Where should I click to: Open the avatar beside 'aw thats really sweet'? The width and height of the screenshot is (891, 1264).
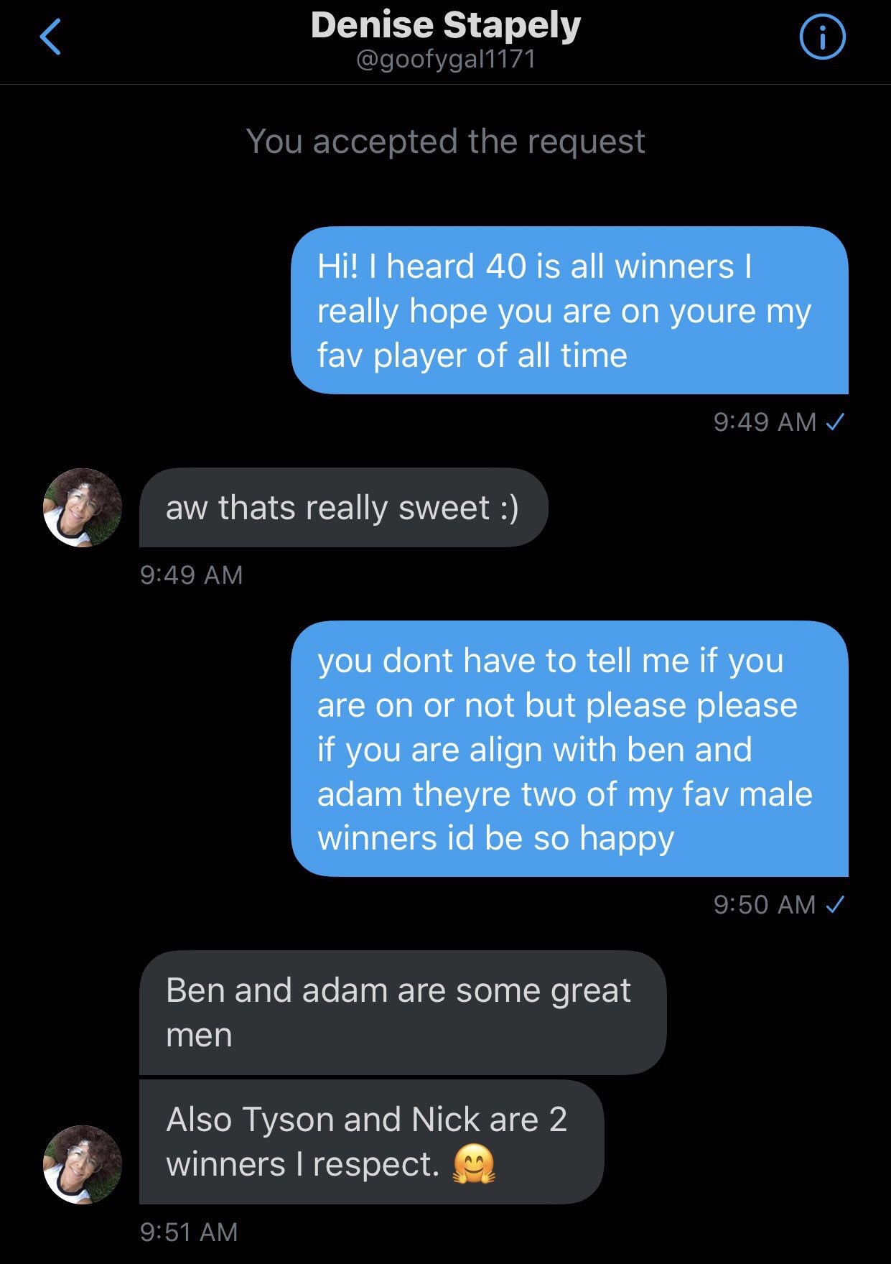coord(83,508)
